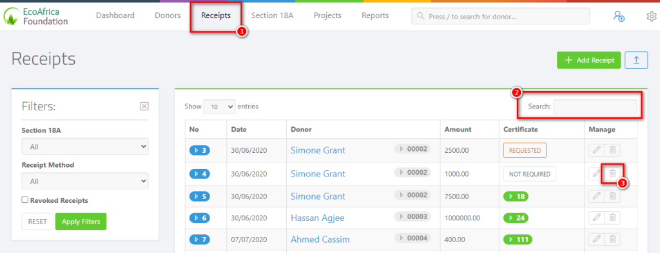Screen dimensions: 660x253
Task: Open the Section 18A tab
Action: [273, 15]
